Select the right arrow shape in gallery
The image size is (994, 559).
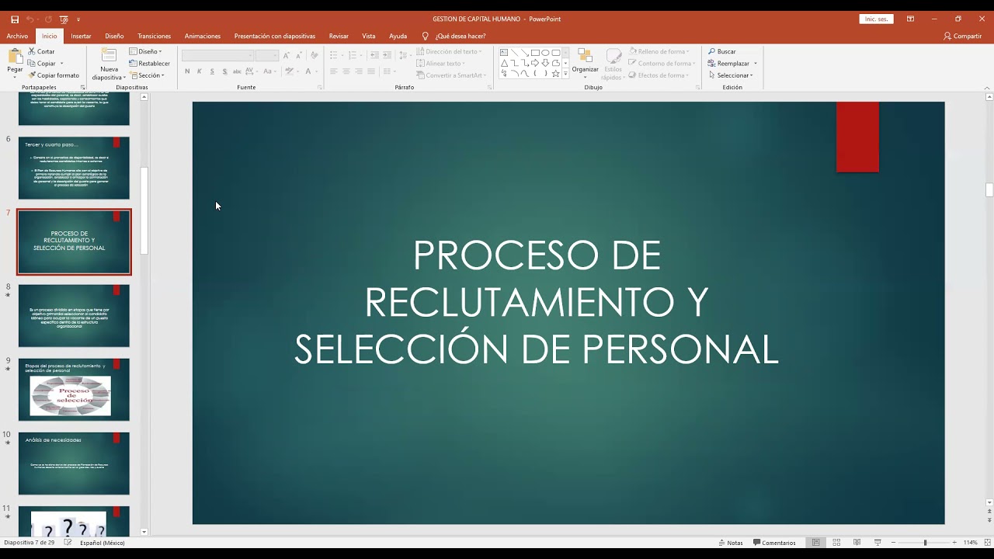coord(535,63)
